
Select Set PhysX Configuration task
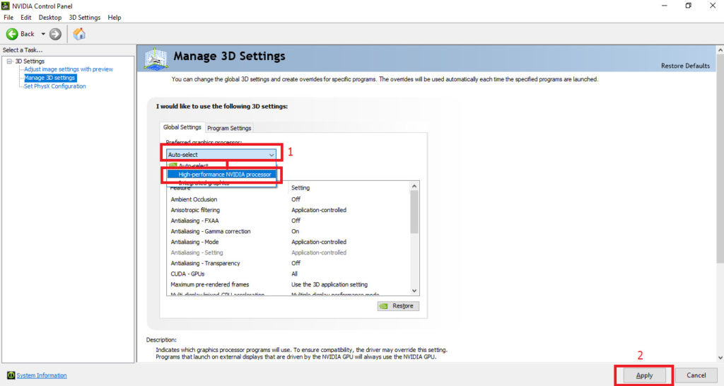(x=55, y=86)
